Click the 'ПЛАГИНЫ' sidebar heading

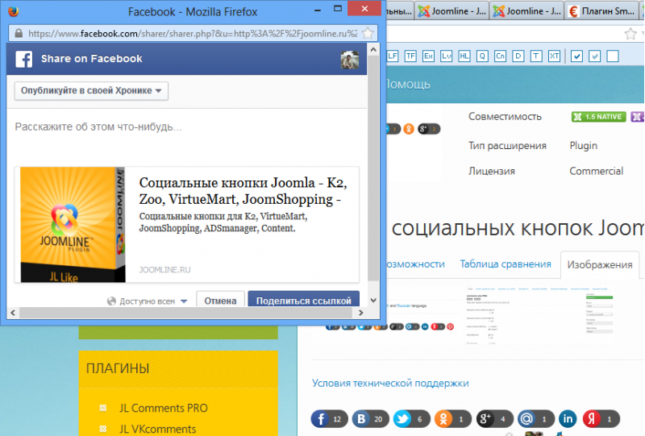(118, 368)
